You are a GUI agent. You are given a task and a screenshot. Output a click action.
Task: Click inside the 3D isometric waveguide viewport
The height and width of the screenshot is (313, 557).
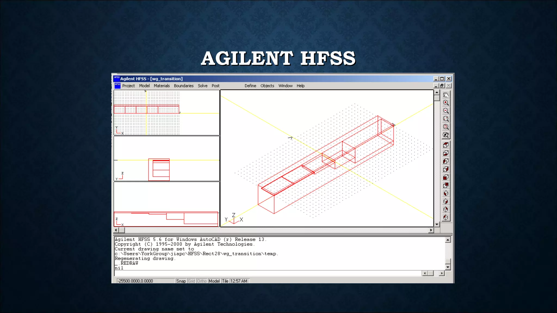tap(327, 158)
